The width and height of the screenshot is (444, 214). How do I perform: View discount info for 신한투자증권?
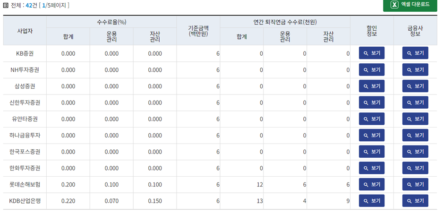372,103
